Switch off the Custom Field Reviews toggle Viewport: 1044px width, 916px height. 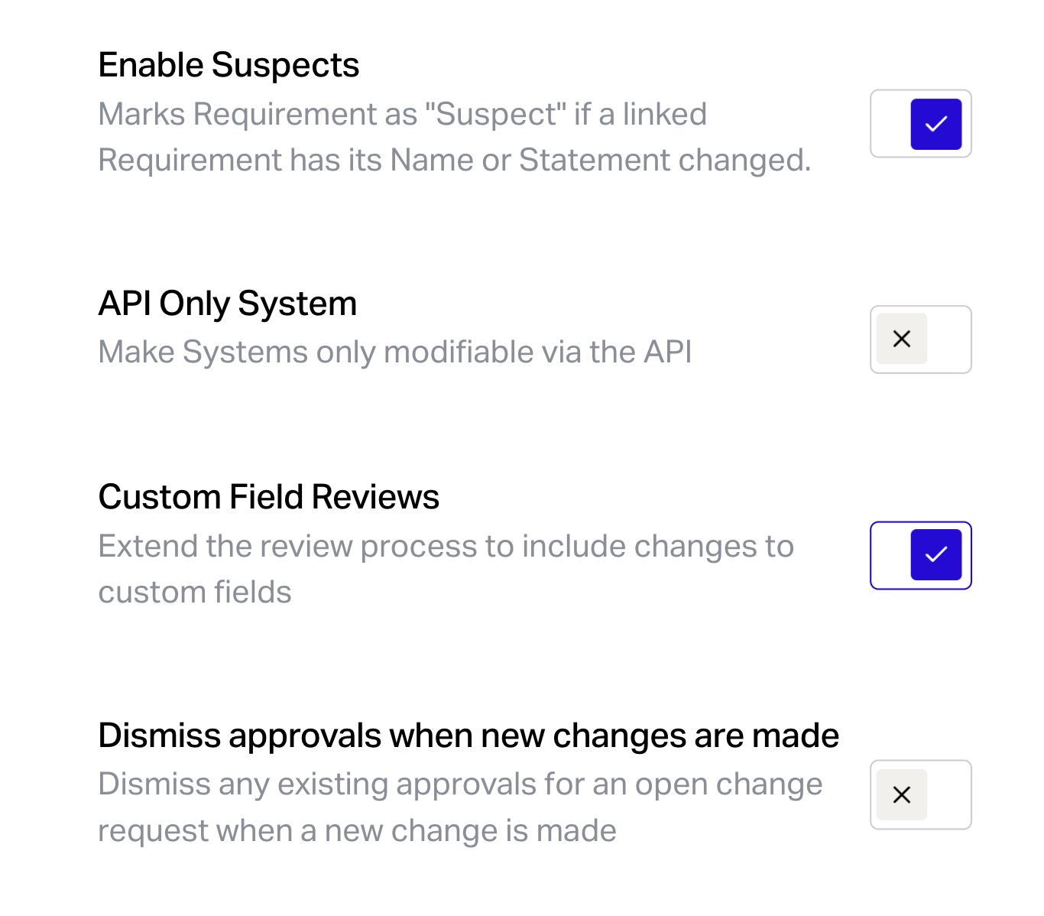[920, 555]
